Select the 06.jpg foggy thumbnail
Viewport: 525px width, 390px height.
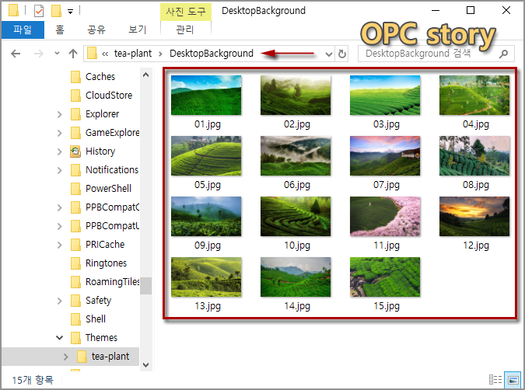click(296, 156)
